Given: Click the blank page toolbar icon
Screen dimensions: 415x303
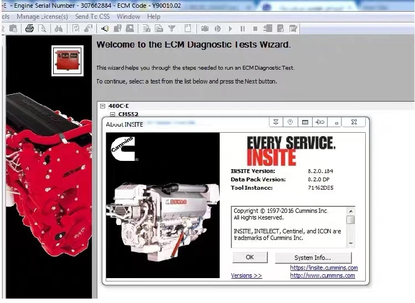Looking at the screenshot, I should tap(188, 28).
